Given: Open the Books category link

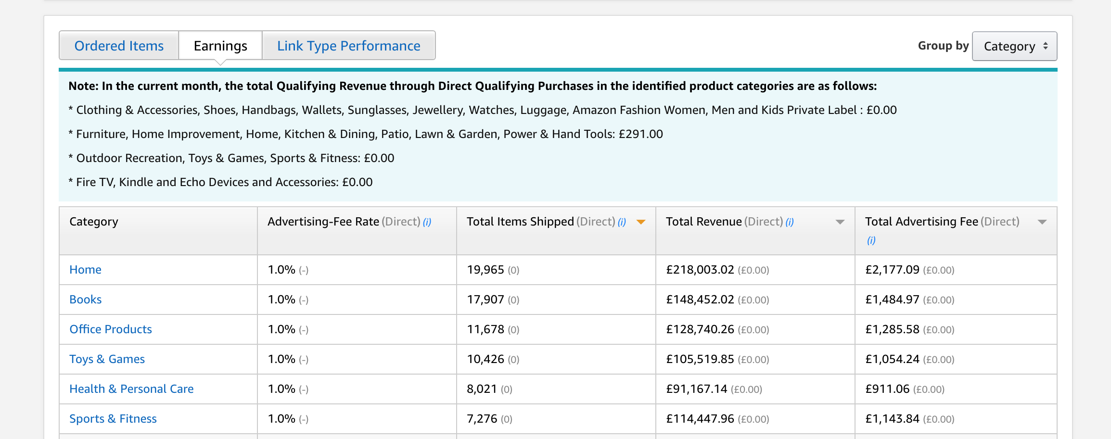Looking at the screenshot, I should pos(85,300).
